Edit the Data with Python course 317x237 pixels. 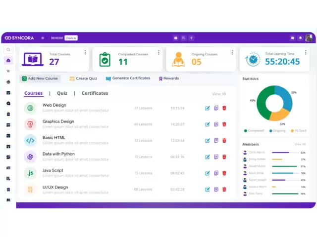208,157
